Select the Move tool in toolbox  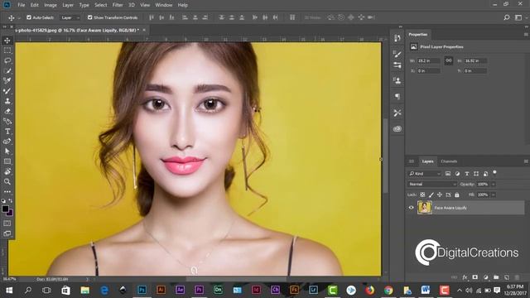(7, 41)
